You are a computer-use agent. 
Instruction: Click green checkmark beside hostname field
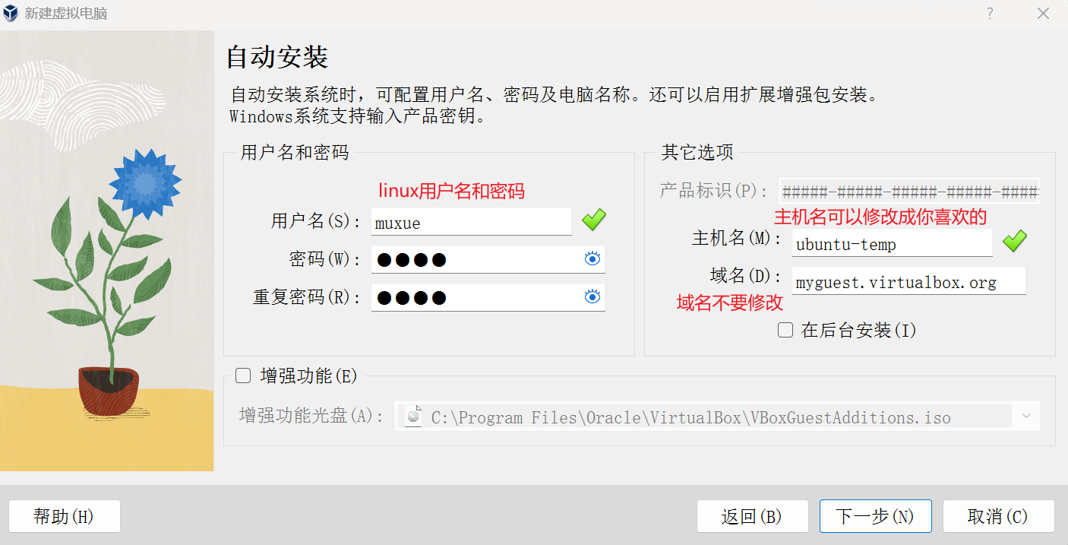point(1015,242)
